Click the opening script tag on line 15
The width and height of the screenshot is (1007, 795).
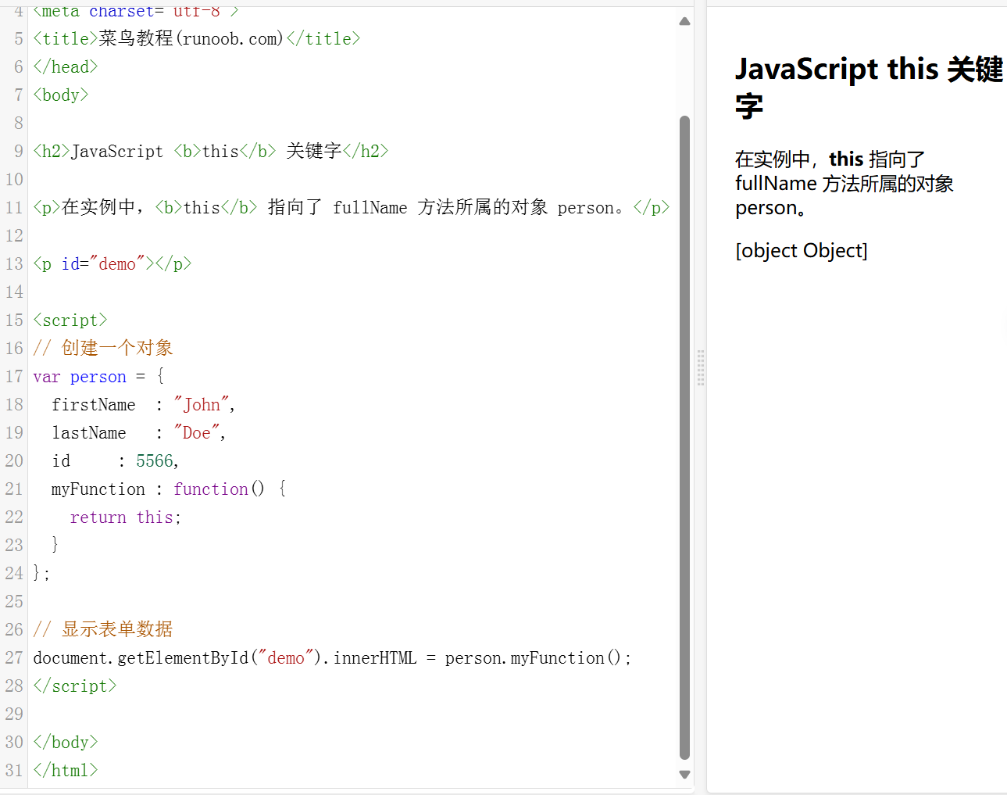coord(70,321)
